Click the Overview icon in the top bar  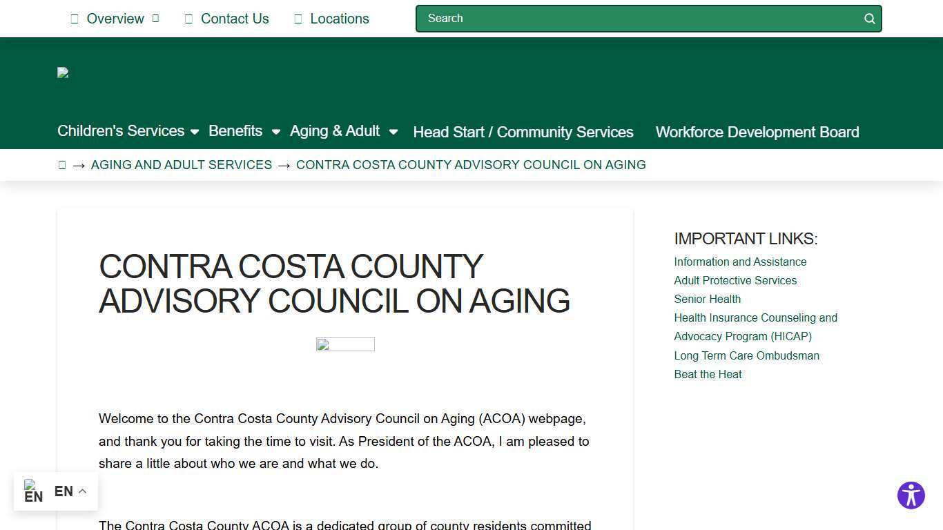pyautogui.click(x=74, y=19)
